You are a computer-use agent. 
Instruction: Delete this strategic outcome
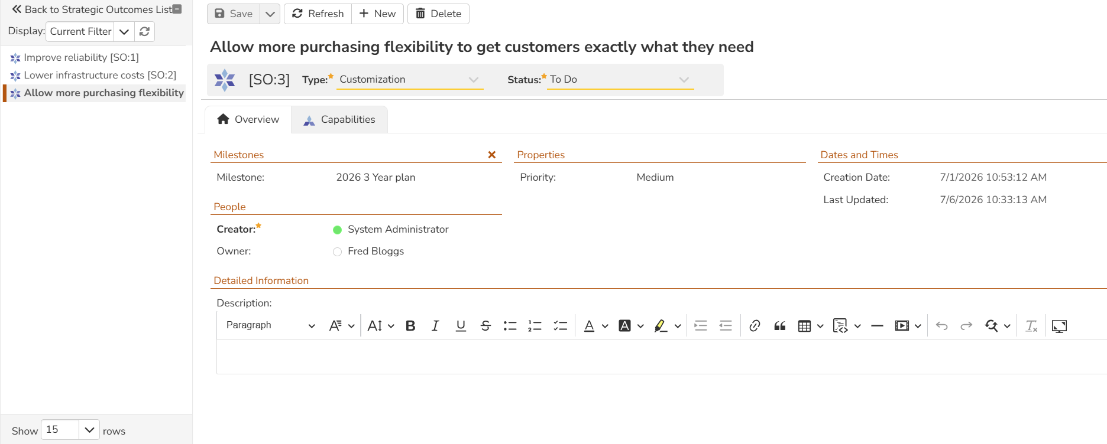438,14
